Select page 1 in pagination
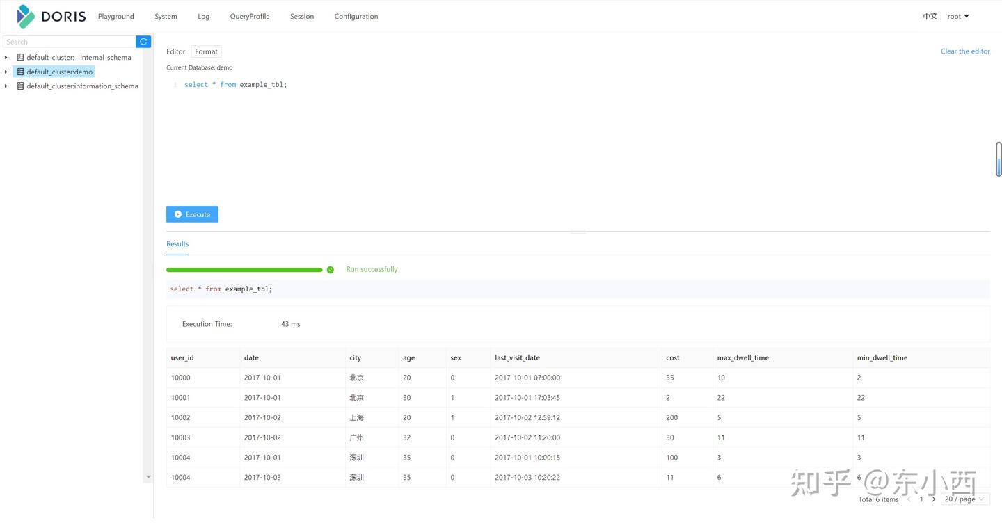 (x=921, y=499)
